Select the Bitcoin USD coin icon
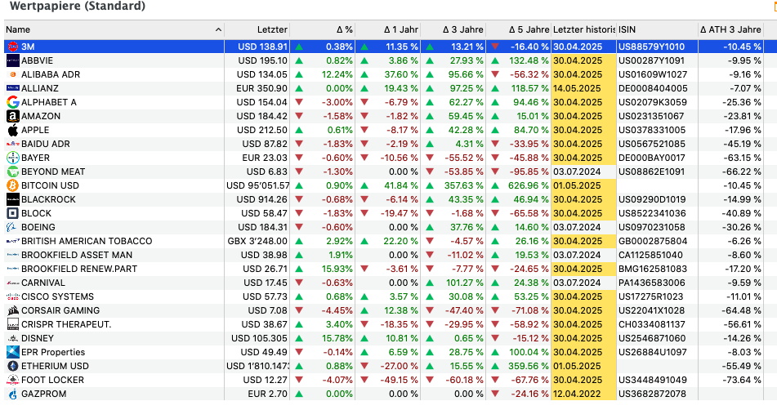Image resolution: width=777 pixels, height=410 pixels. coord(12,185)
